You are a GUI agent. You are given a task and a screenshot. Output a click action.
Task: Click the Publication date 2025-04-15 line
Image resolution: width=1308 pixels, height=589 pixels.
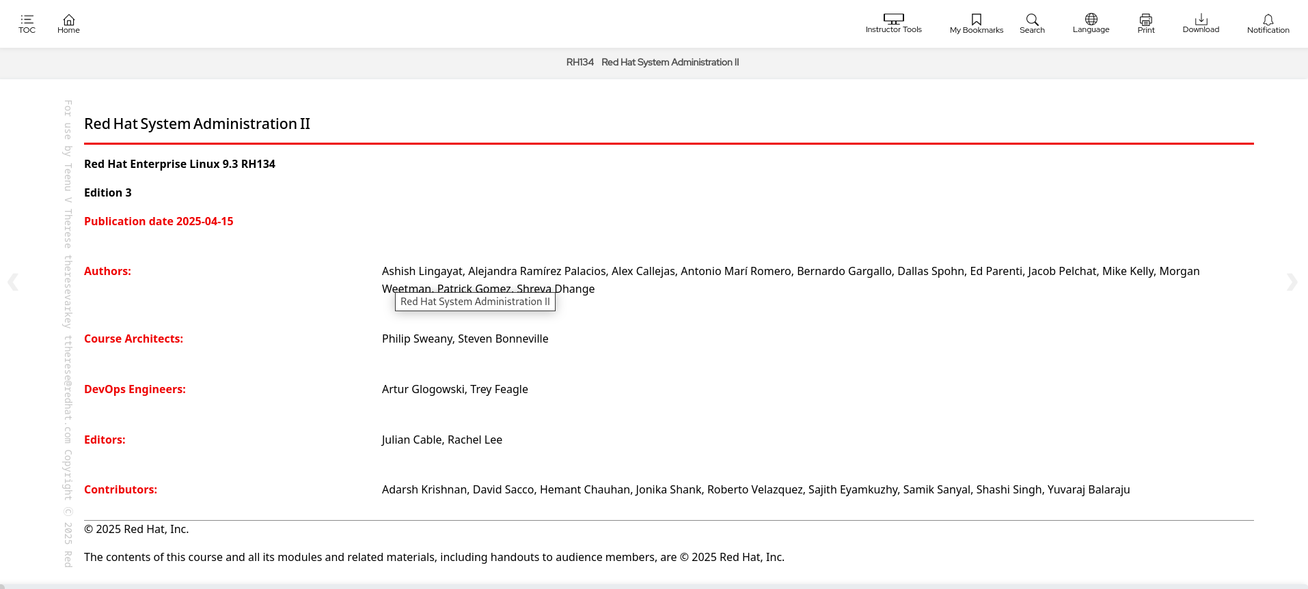[x=159, y=221]
